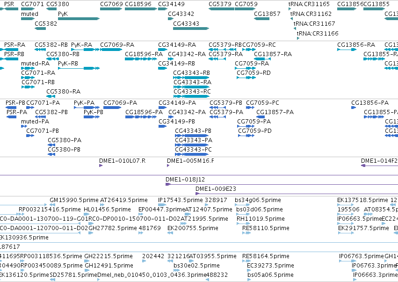398x282 pixels.
Task: Click the PSR-RB transcript
Action: [9, 59]
